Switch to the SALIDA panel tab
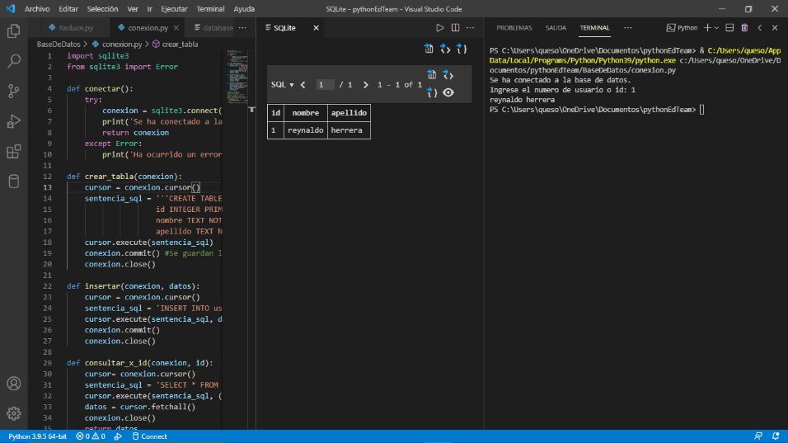788x443 pixels. tap(556, 28)
